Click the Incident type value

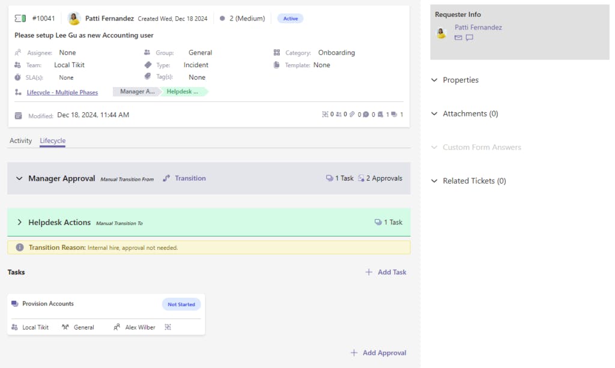[x=196, y=65]
